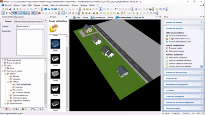
Task: Click the tile windows horizontally icon
Action: point(160,9)
